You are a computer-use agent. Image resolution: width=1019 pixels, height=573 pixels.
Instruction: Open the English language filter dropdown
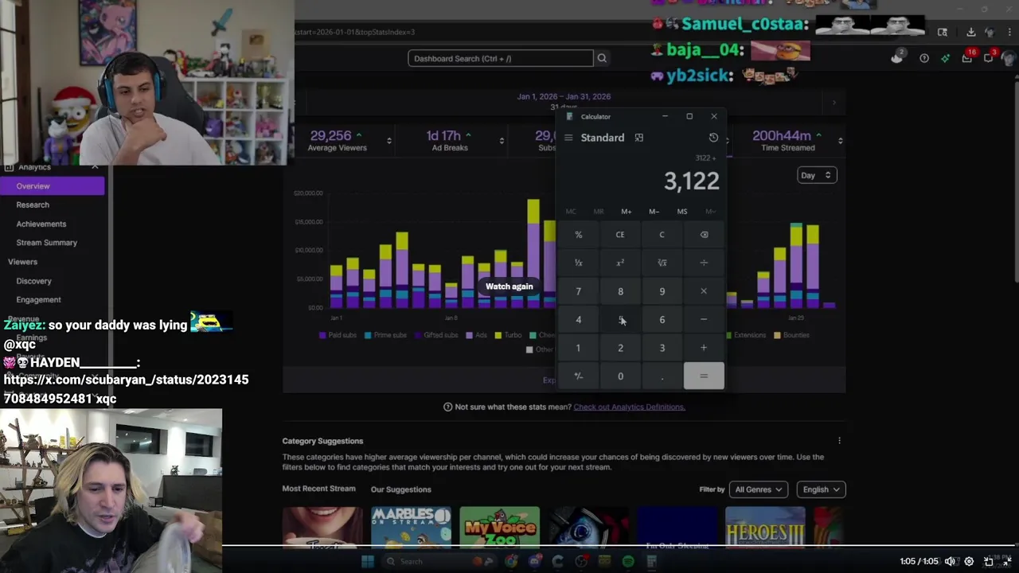pos(821,489)
